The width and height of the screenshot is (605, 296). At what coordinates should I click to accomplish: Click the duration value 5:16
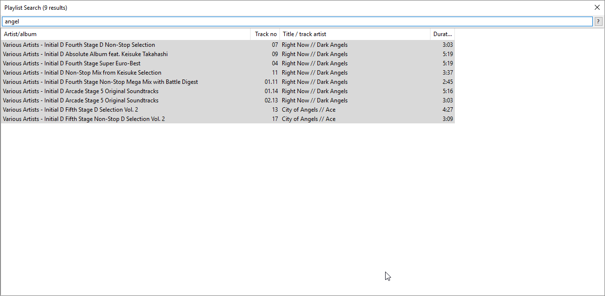pos(448,91)
